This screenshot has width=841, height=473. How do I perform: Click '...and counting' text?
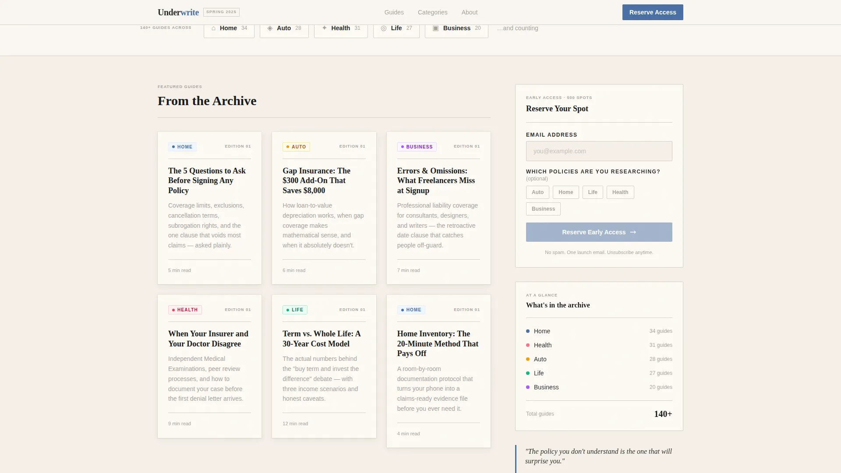[x=517, y=28]
